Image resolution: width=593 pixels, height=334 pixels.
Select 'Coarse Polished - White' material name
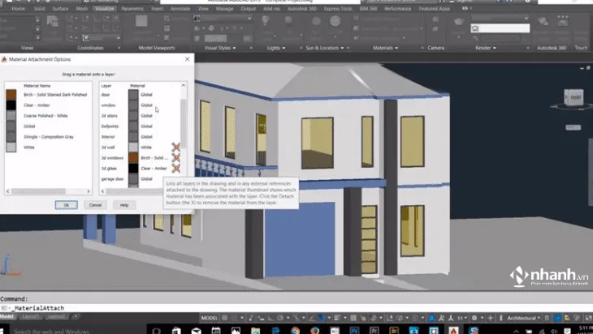click(x=45, y=116)
